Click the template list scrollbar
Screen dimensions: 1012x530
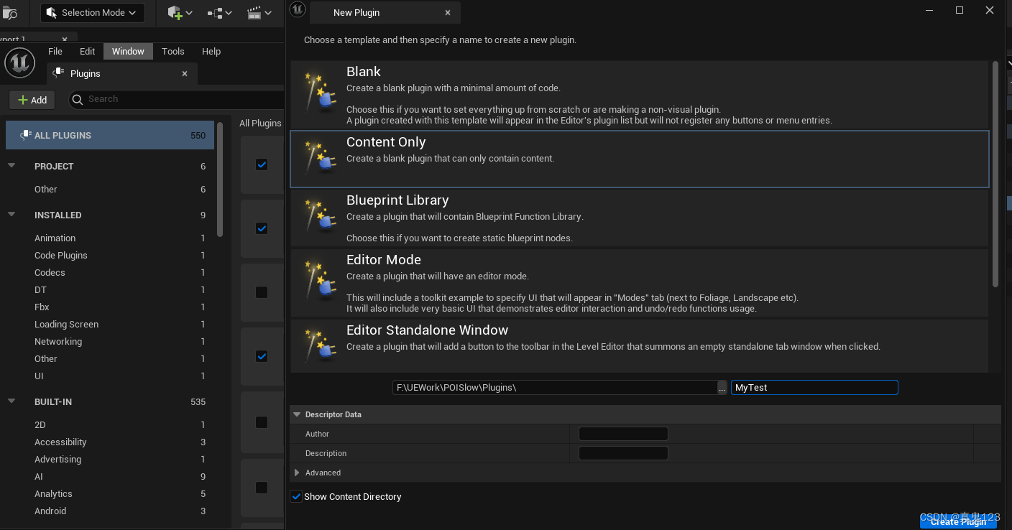point(995,174)
